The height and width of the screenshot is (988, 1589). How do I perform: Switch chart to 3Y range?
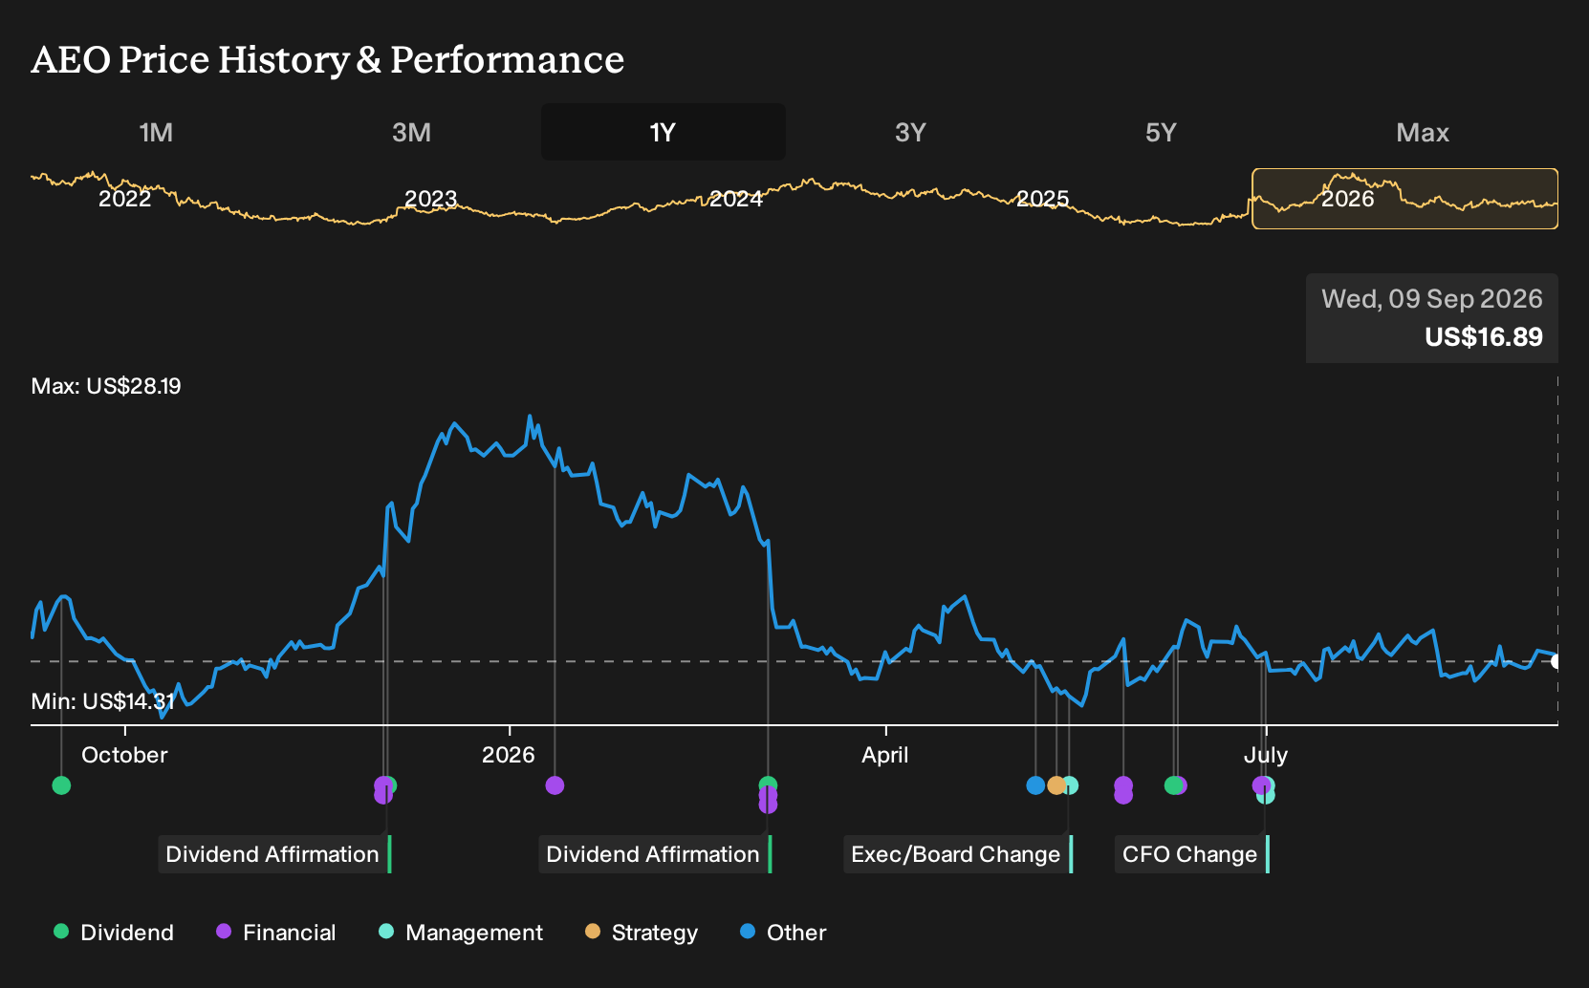click(x=910, y=132)
